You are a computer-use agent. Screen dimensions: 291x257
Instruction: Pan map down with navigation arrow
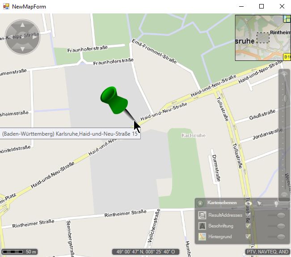(x=22, y=48)
